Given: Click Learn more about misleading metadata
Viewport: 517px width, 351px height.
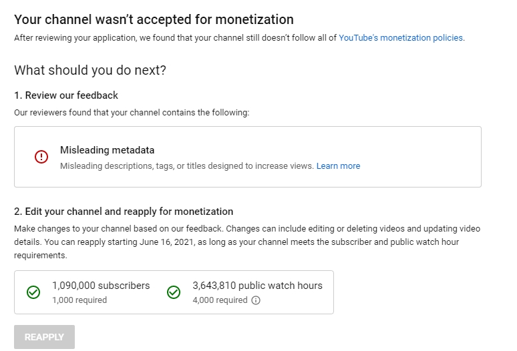Looking at the screenshot, I should [x=338, y=166].
